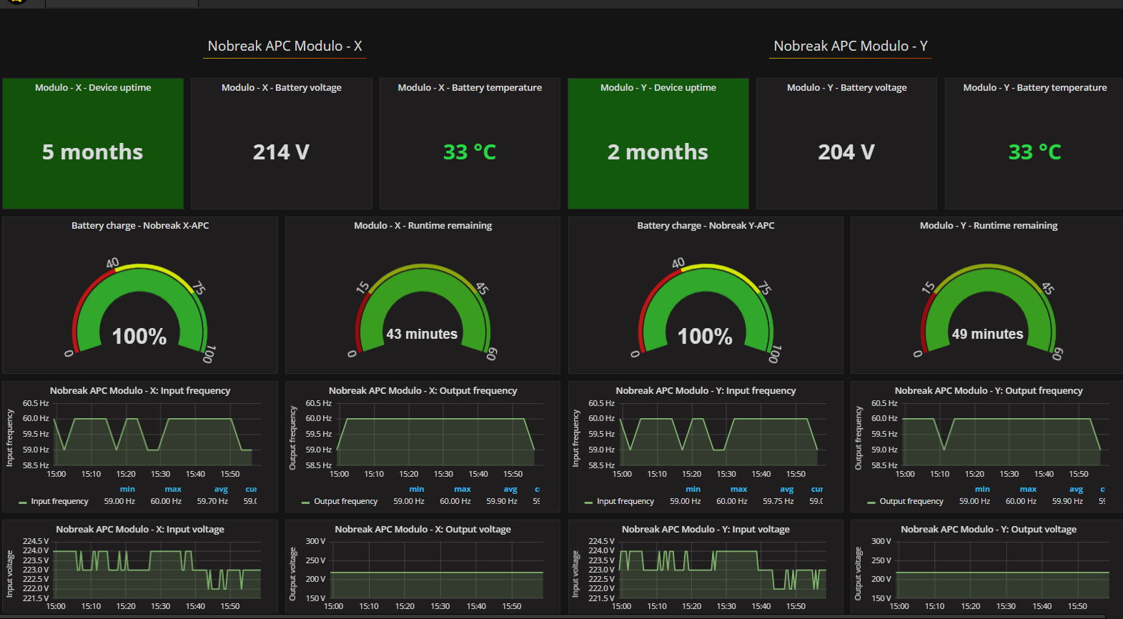Click the 100% gauge of Nobreak X-APC

tap(140, 311)
